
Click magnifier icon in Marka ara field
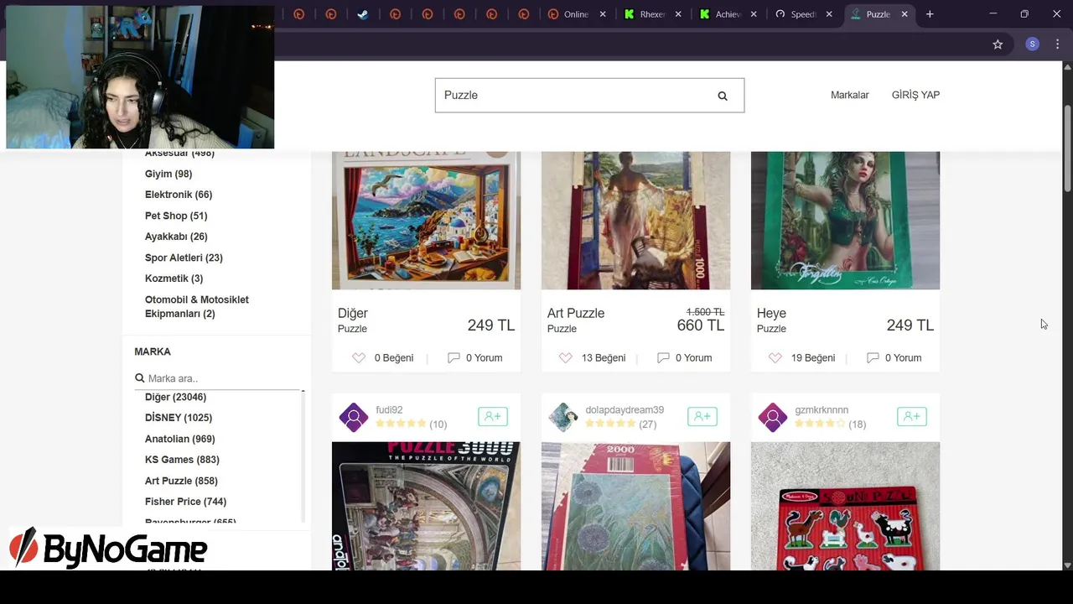[140, 378]
